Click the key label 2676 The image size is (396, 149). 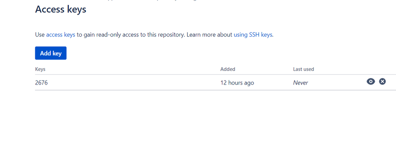pos(41,83)
